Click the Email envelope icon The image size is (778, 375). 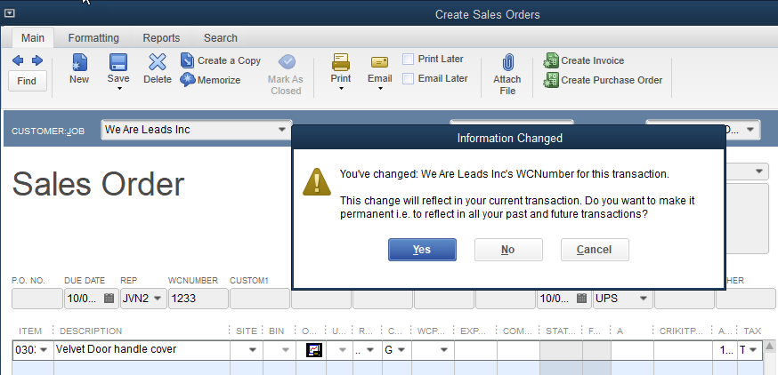coord(379,63)
